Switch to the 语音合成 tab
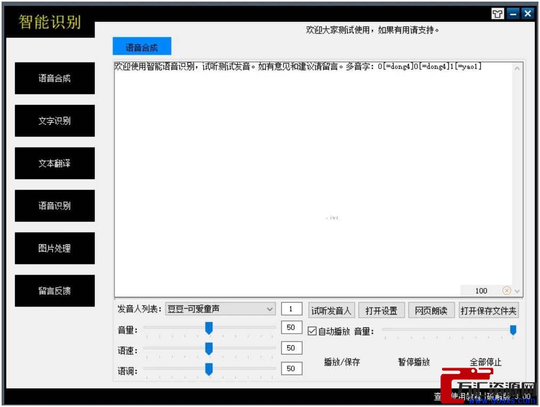The width and height of the screenshot is (540, 407). tap(142, 47)
